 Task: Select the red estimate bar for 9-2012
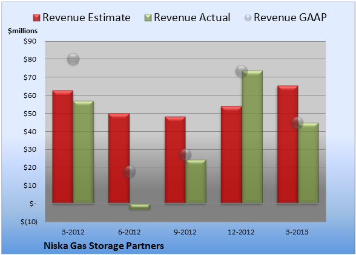tap(175, 160)
